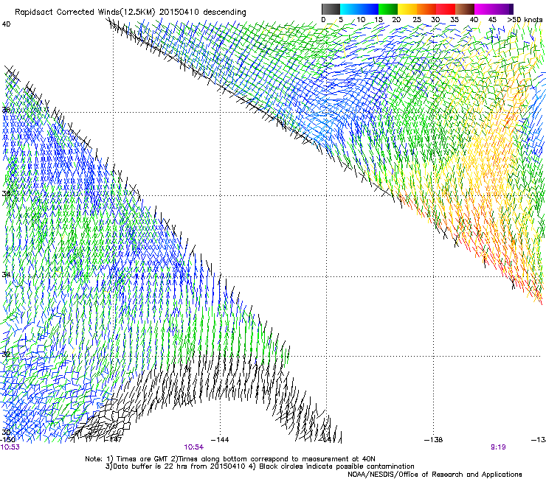Click the latitude label '40'
This screenshot has width=546, height=479.
[x=6, y=24]
